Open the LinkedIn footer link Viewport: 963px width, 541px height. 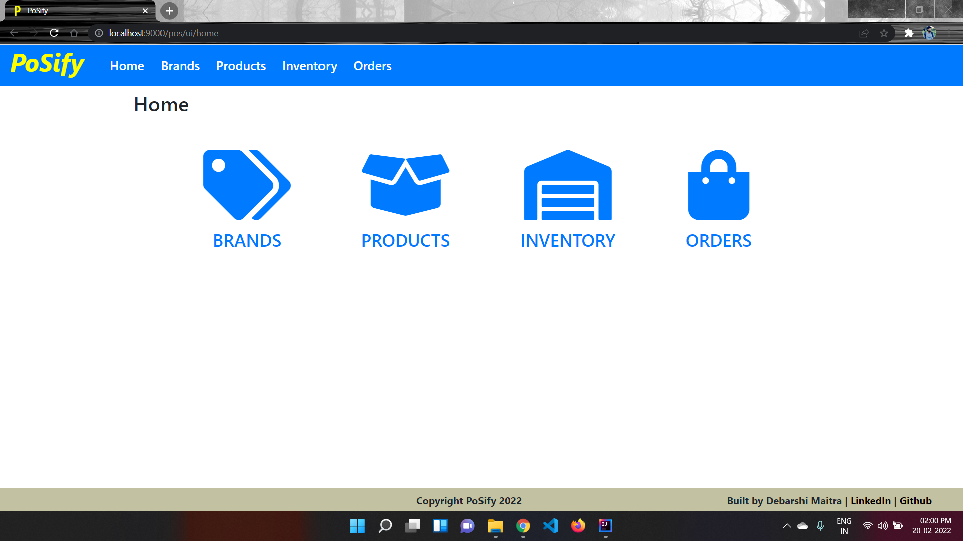870,501
